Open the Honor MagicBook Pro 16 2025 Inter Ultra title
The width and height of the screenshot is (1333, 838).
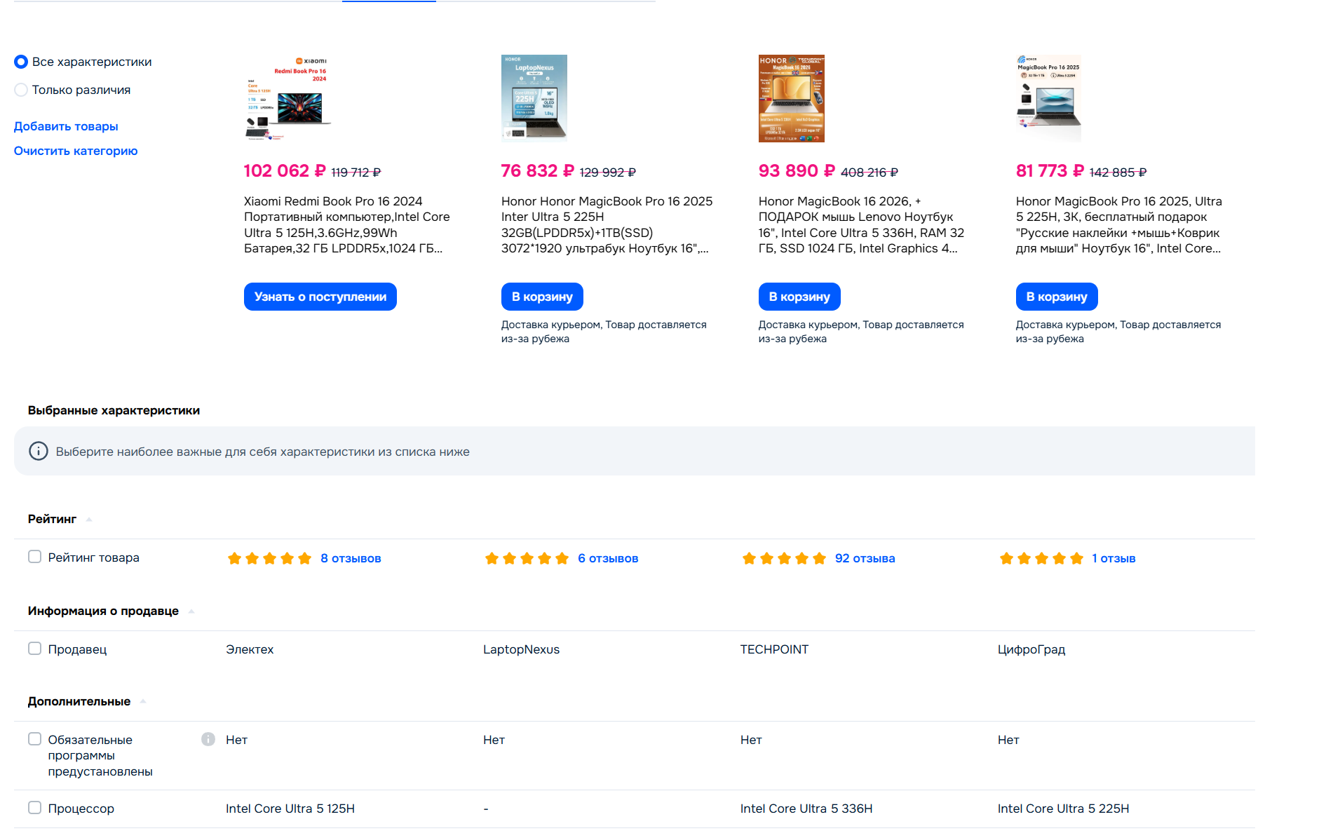point(607,225)
